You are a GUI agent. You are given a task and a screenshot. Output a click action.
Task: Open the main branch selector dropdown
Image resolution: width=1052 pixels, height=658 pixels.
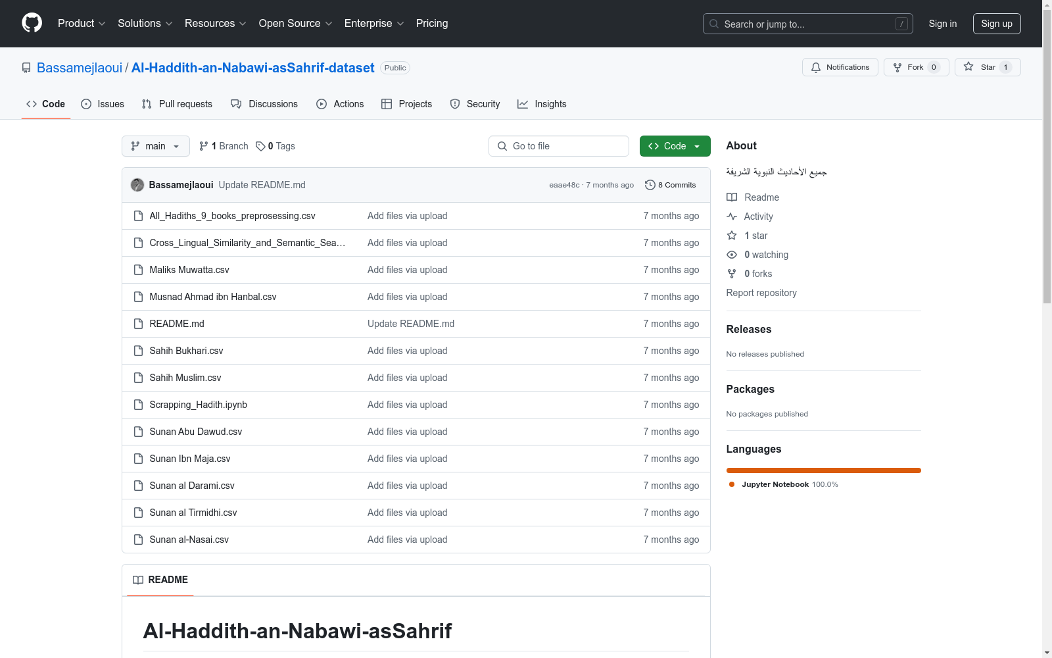pos(156,146)
